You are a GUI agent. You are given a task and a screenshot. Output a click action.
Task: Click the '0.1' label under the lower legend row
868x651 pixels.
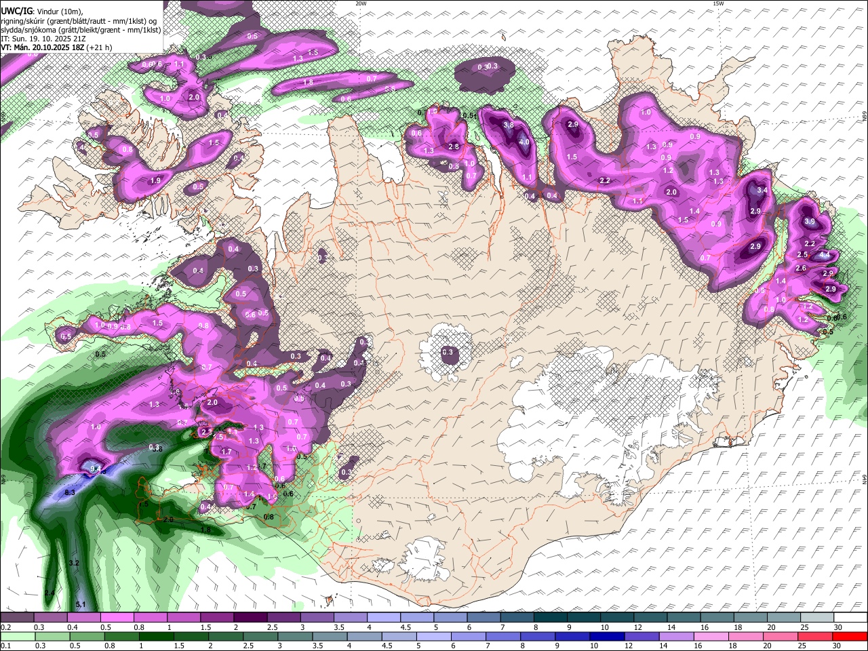5,646
